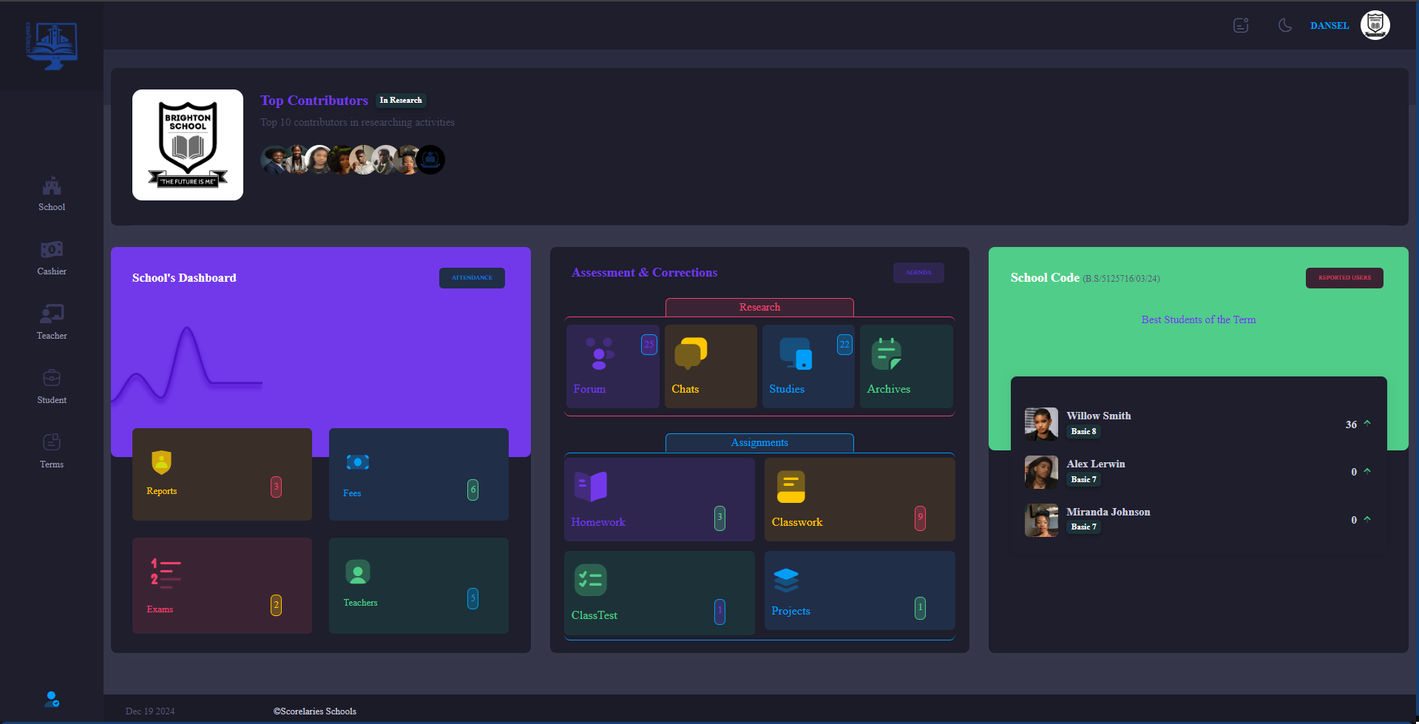Expand Miranda Johnson's score arrow
The width and height of the screenshot is (1419, 724).
pyautogui.click(x=1367, y=519)
